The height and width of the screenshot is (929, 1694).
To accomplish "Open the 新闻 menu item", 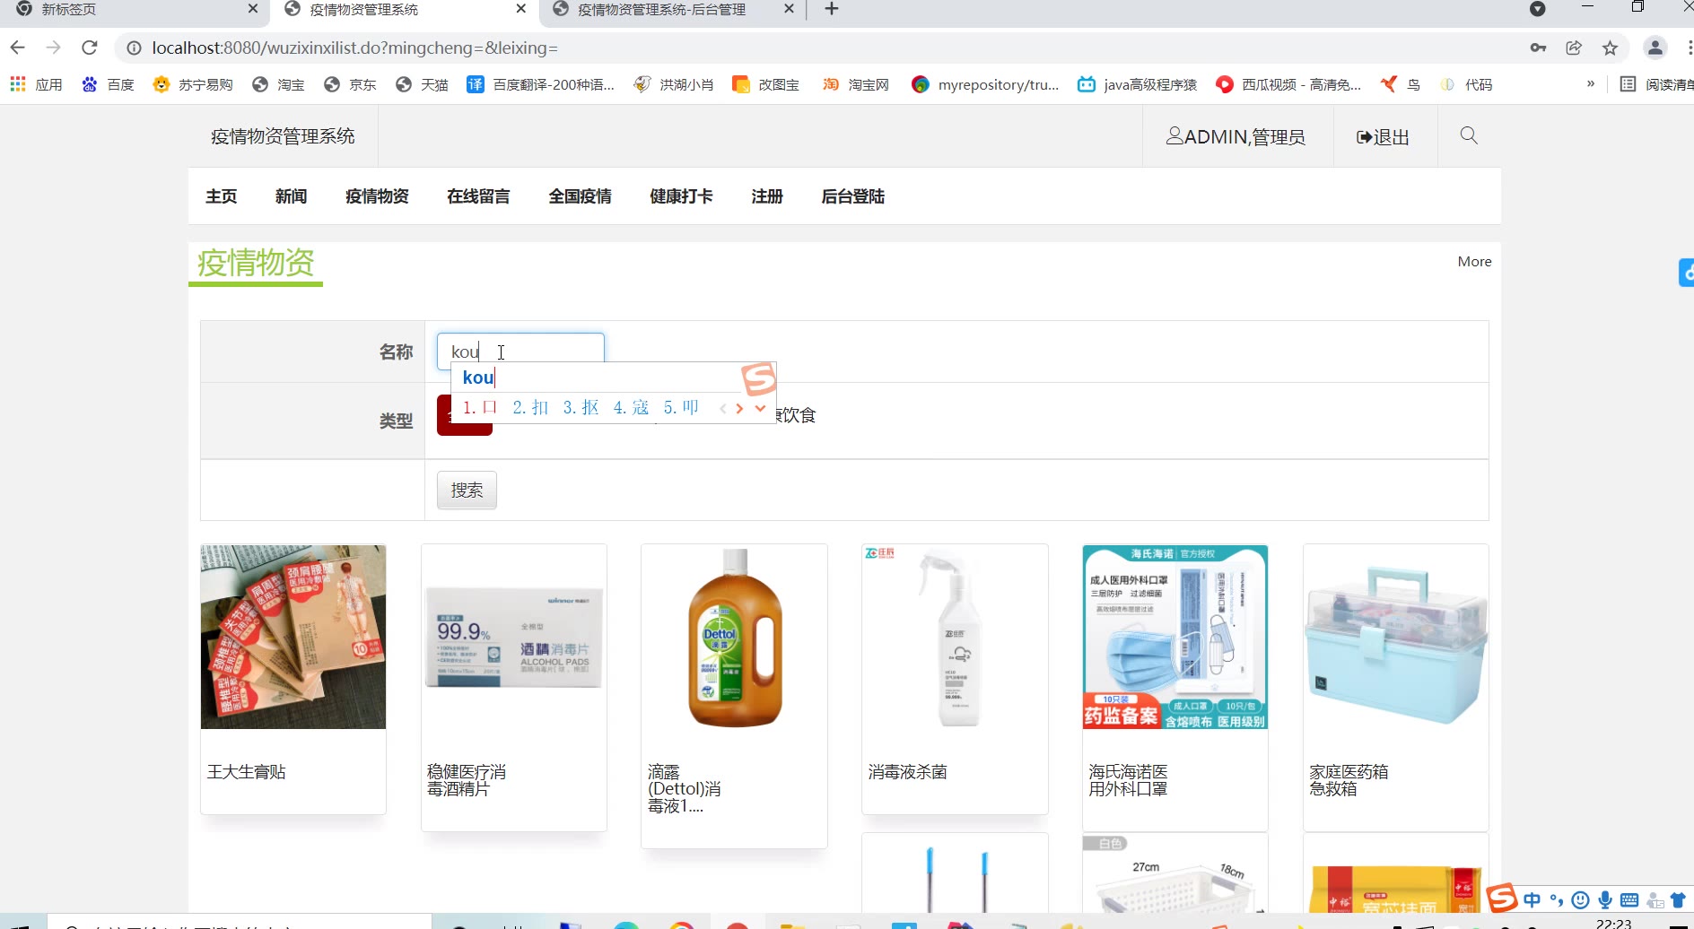I will point(292,196).
